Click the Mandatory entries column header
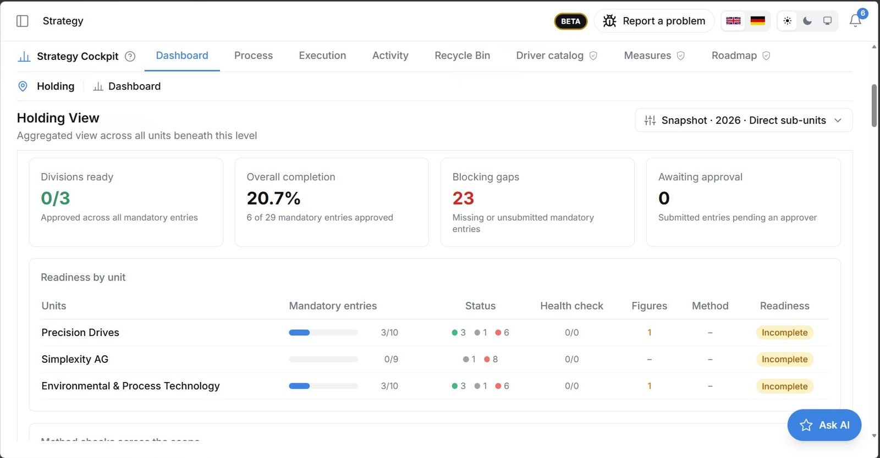The image size is (880, 458). click(333, 306)
